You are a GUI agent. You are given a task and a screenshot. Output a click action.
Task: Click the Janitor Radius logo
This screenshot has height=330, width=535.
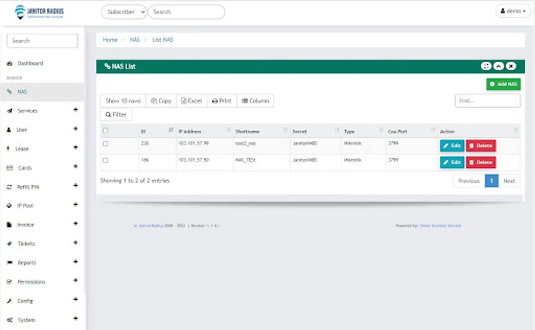[x=39, y=12]
